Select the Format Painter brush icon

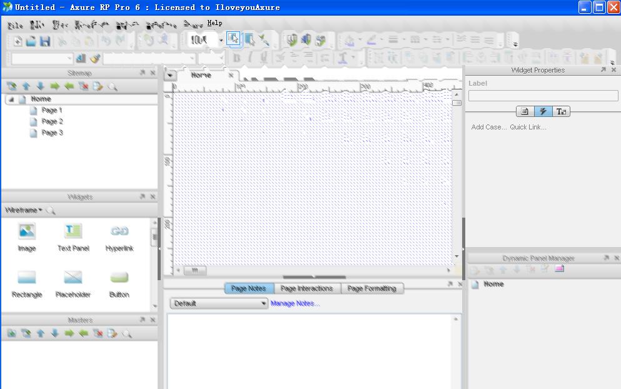coord(94,59)
